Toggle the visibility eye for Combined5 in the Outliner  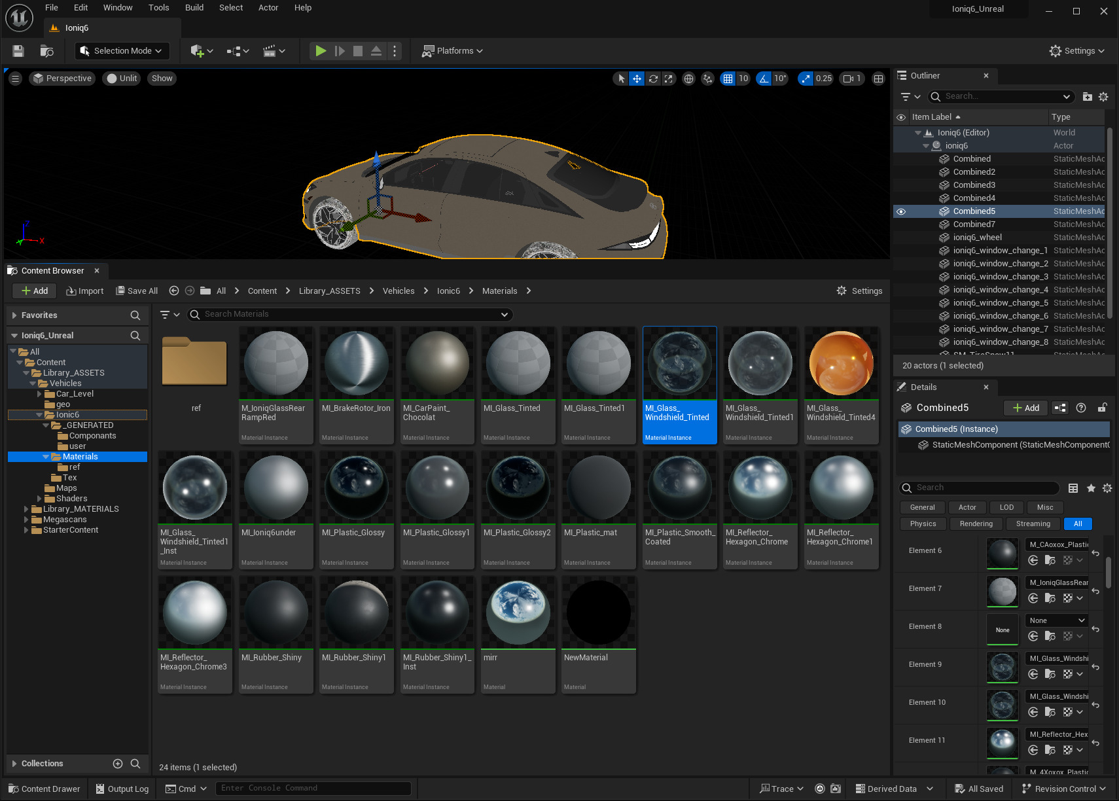901,211
